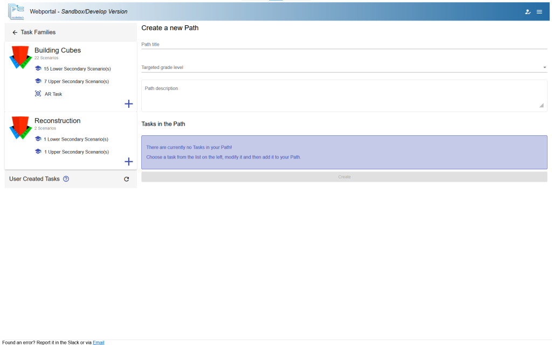Click the plus icon for Building Cubes

point(128,104)
